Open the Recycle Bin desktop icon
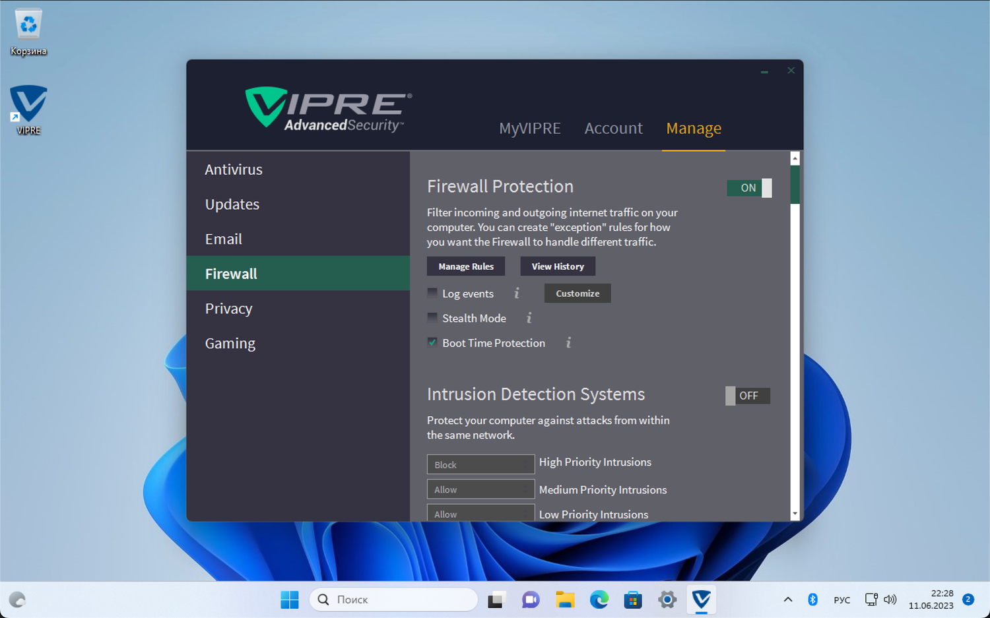The width and height of the screenshot is (990, 618). coord(28,32)
